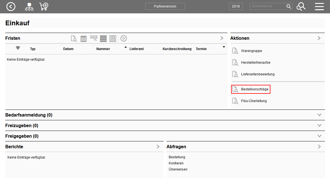Open the shopping cart add icon
The width and height of the screenshot is (330, 178).
coord(44,7)
